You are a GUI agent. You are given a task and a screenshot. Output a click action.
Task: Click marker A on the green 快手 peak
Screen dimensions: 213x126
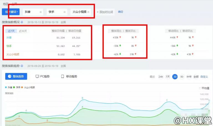82,107
